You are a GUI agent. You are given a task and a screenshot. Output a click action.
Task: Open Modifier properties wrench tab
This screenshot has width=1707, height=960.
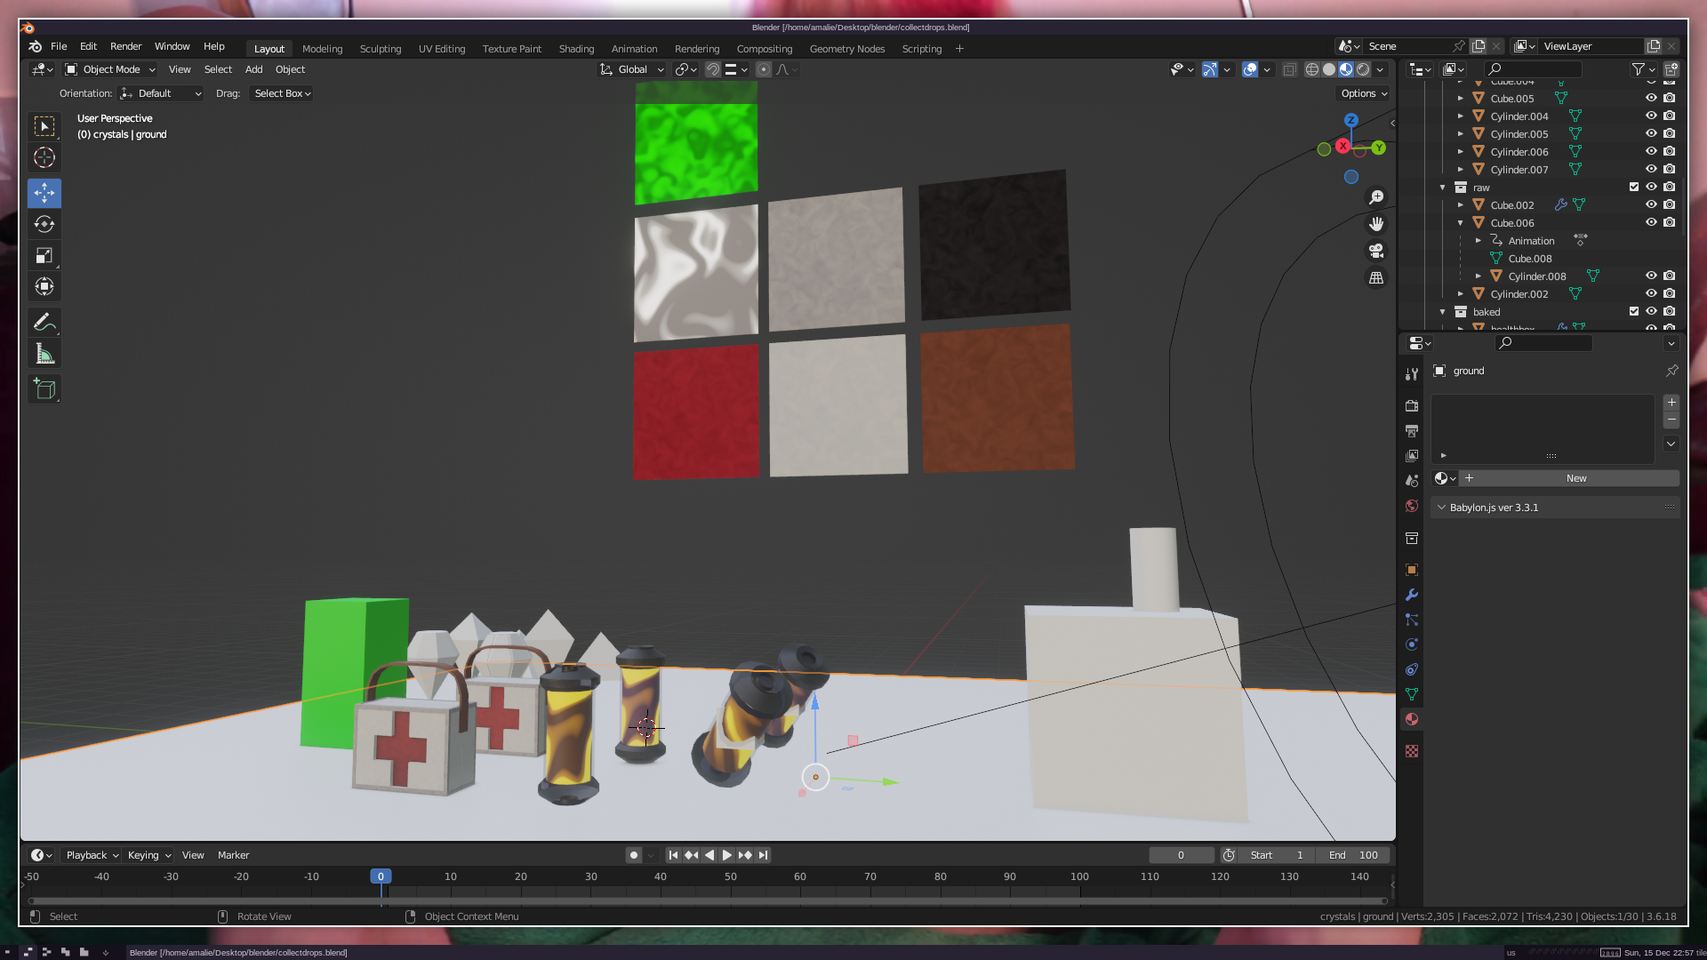coord(1412,595)
